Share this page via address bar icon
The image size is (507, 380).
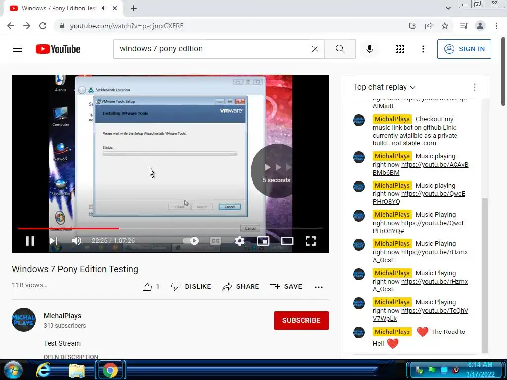429,26
